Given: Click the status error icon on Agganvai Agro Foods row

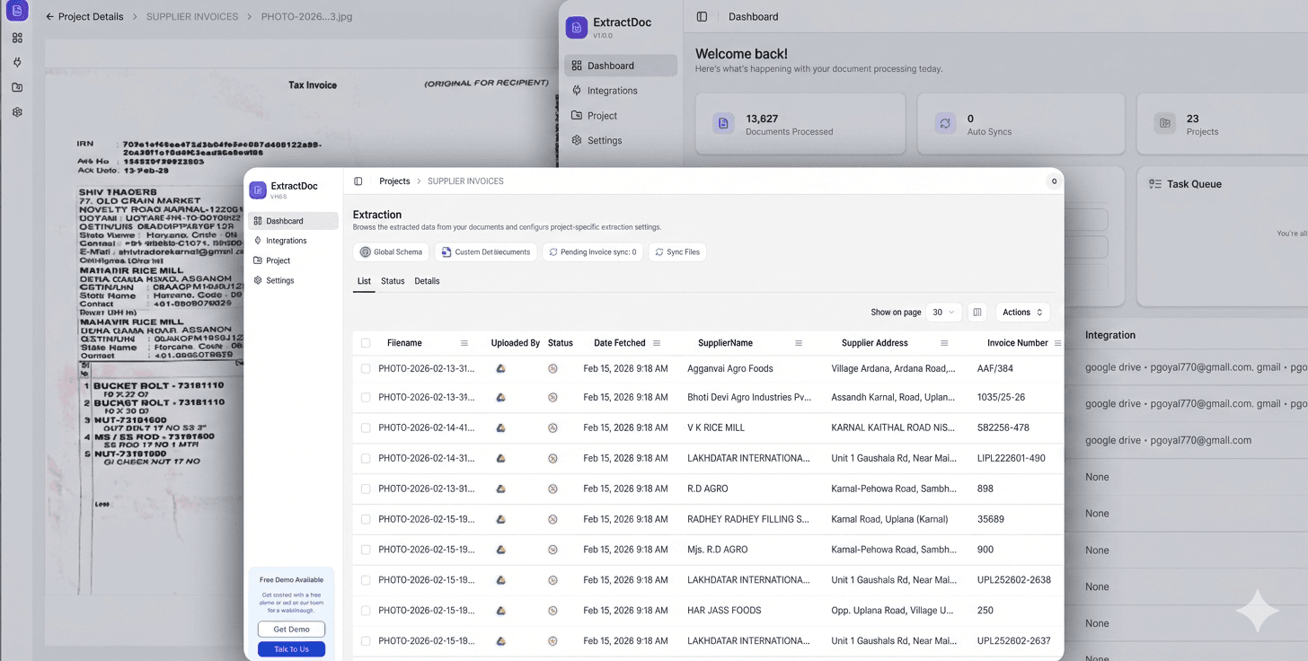Looking at the screenshot, I should point(552,368).
